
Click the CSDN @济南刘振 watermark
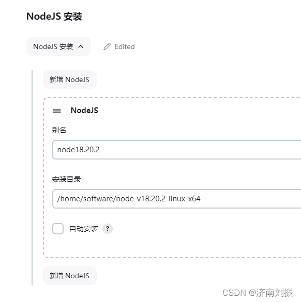pos(258,293)
